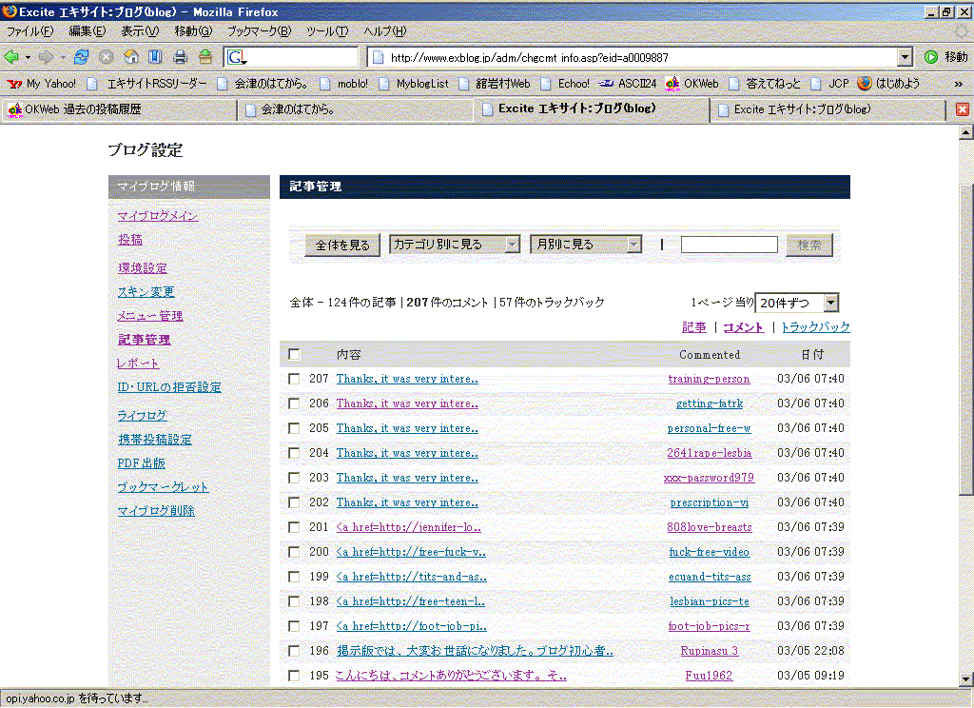The image size is (974, 708).
Task: Open the bookmarks sidebar icon
Action: (155, 57)
